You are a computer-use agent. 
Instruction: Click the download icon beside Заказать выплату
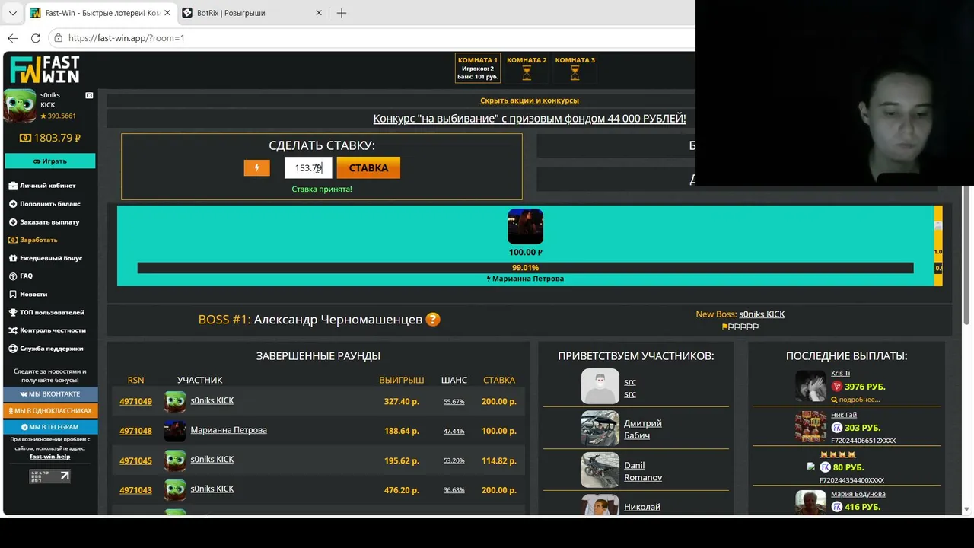click(x=13, y=221)
